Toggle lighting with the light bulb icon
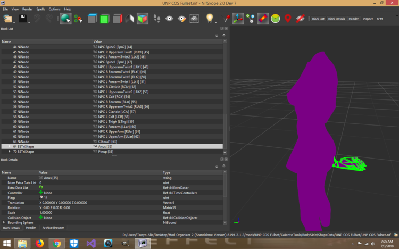The width and height of the screenshot is (399, 249). [x=210, y=18]
